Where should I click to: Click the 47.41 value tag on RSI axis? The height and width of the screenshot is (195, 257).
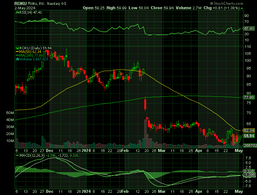(x=249, y=28)
